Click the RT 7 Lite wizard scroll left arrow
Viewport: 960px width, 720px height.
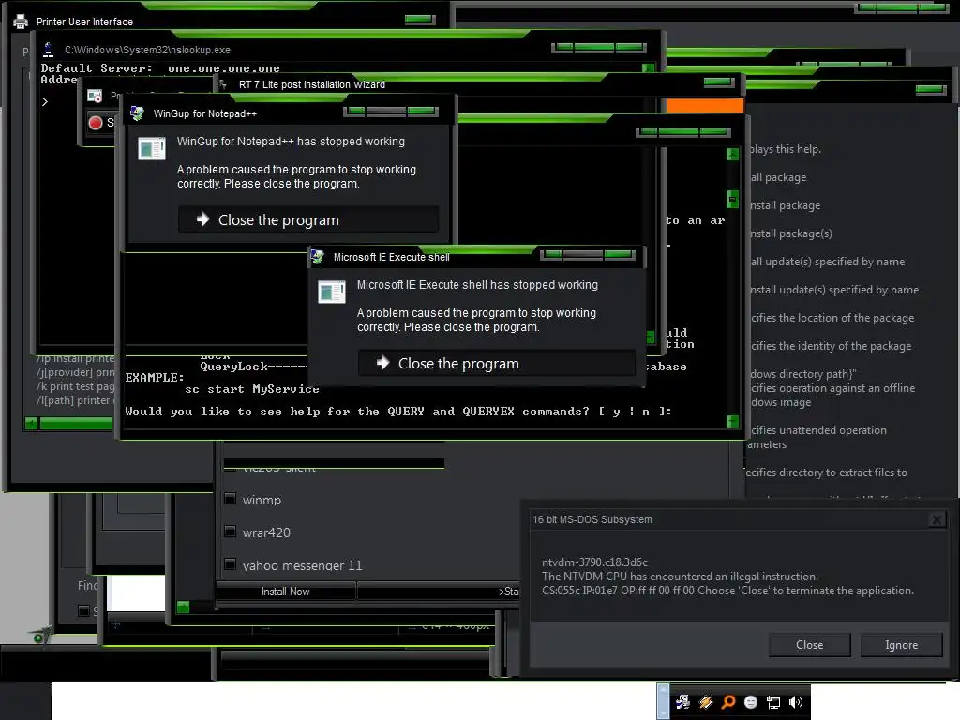point(183,607)
